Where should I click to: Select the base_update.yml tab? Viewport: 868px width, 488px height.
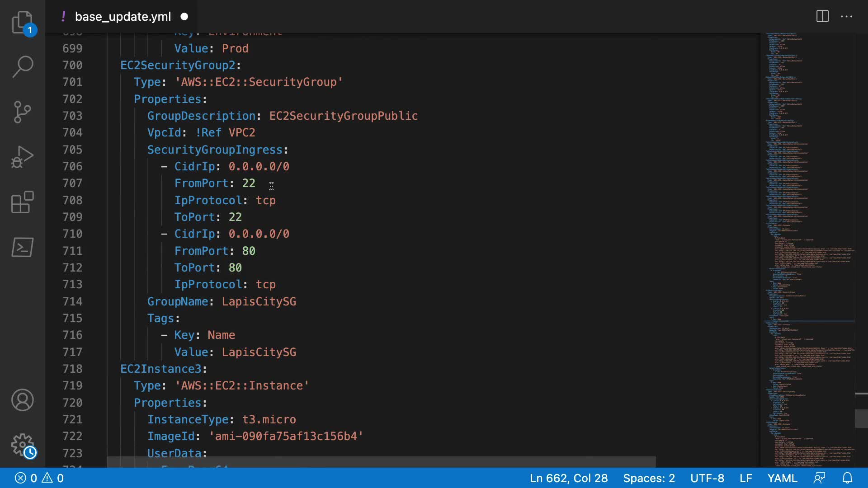coord(123,17)
